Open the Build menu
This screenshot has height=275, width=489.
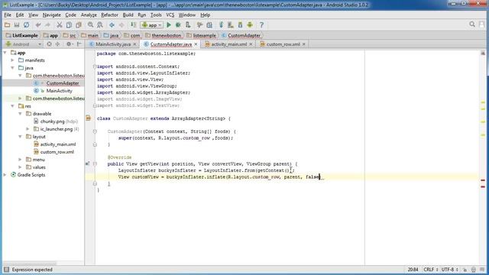coord(128,15)
